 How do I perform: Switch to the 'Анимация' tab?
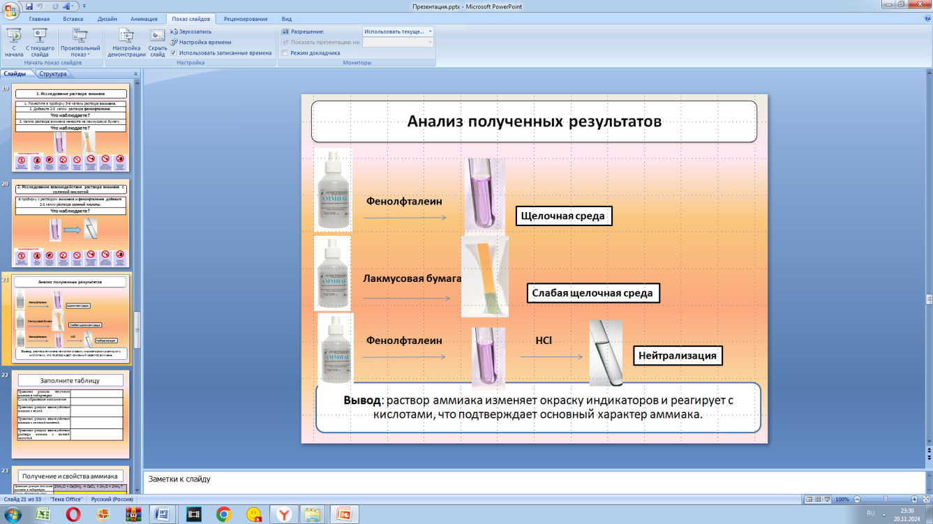click(x=144, y=19)
